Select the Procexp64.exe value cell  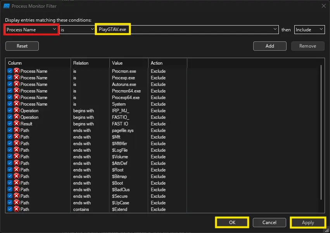point(126,98)
